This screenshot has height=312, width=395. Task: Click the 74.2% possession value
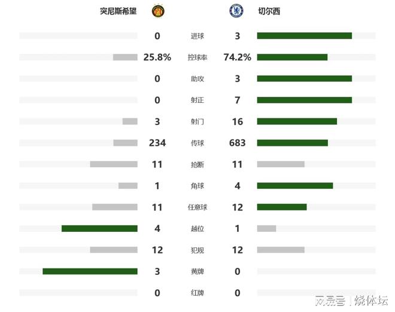pos(238,57)
